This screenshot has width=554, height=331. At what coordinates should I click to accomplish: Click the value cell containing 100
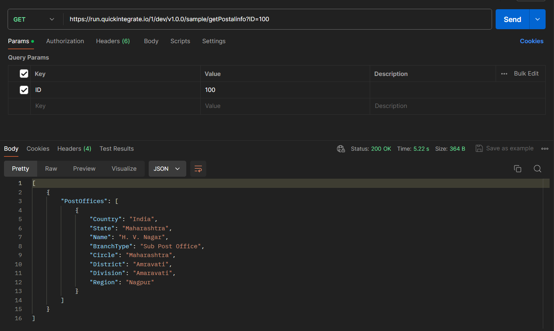[285, 90]
